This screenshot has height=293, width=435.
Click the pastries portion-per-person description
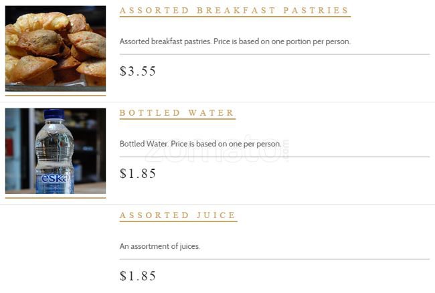coord(235,41)
